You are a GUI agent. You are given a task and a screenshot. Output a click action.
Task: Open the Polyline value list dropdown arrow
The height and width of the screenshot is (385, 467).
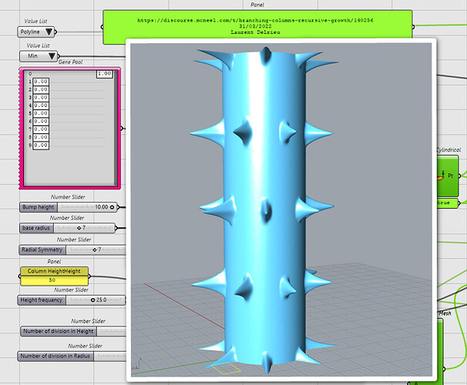[49, 32]
